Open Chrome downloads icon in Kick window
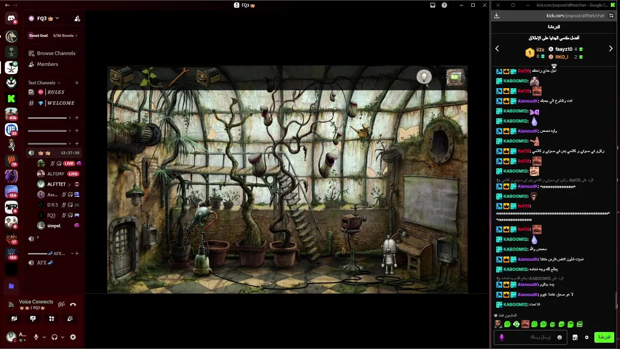Image resolution: width=620 pixels, height=349 pixels. [496, 16]
